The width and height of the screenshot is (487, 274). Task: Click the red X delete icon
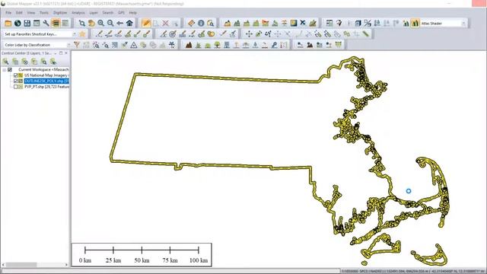tap(166, 24)
